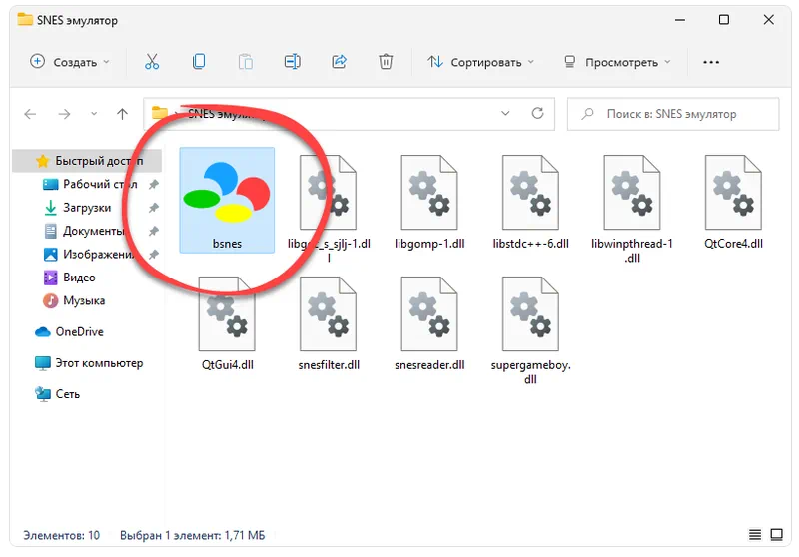Click the pin icon beside Загрузки
This screenshot has width=799, height=557.
154,208
